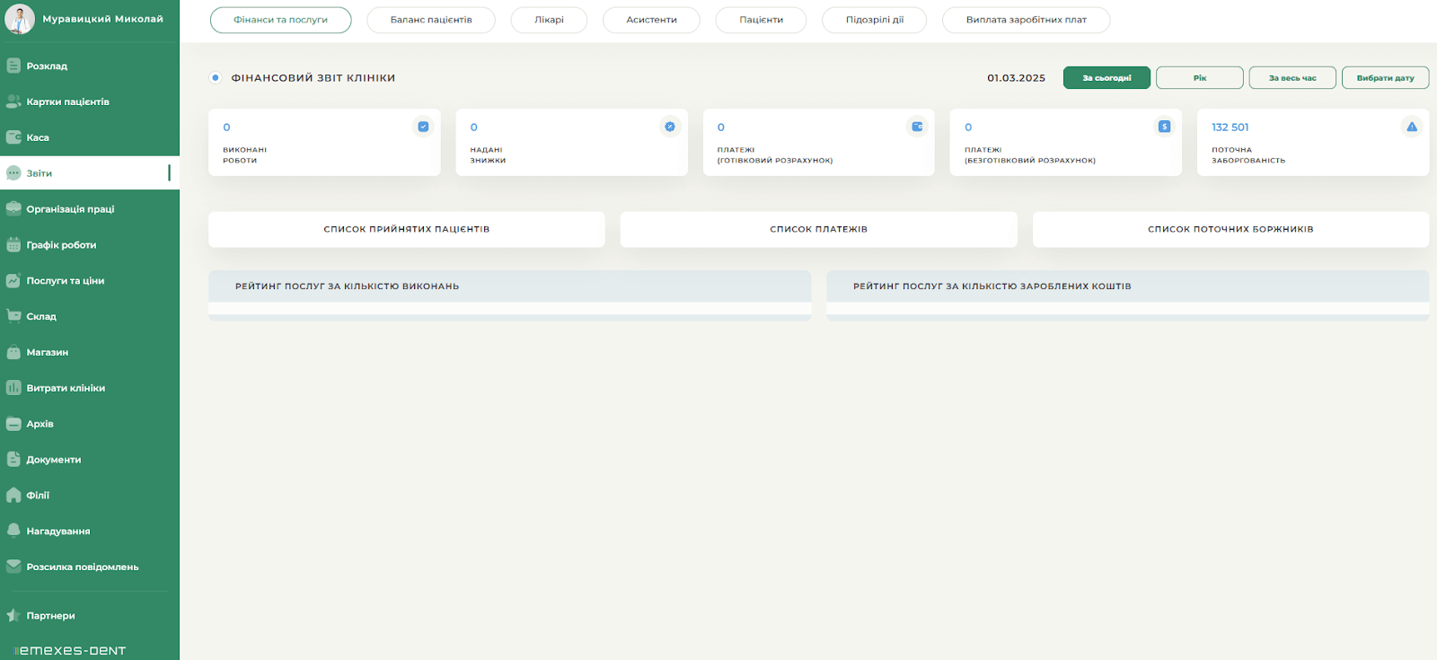Open the Виплата заробітних плат tab
This screenshot has width=1437, height=660.
coord(1026,20)
